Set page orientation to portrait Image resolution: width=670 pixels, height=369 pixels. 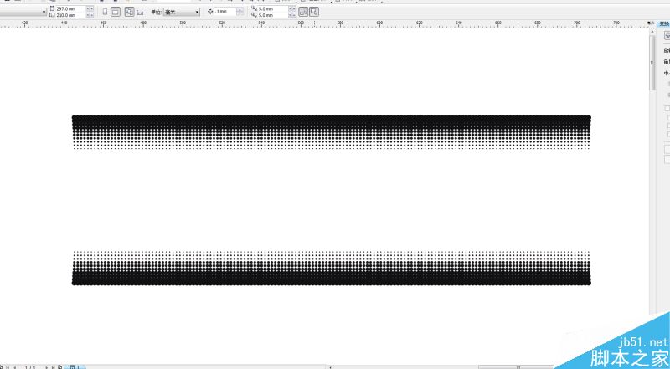pyautogui.click(x=106, y=12)
